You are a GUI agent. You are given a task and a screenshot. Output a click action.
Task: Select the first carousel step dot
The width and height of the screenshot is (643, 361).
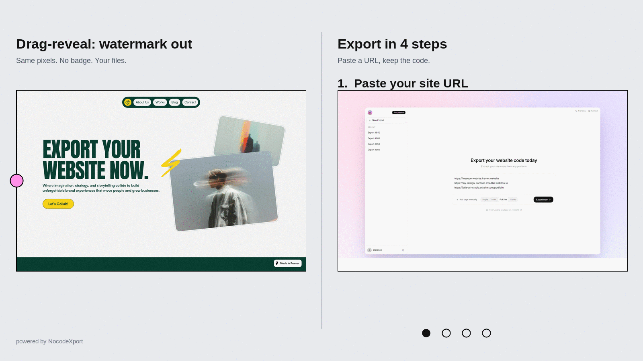(426, 333)
